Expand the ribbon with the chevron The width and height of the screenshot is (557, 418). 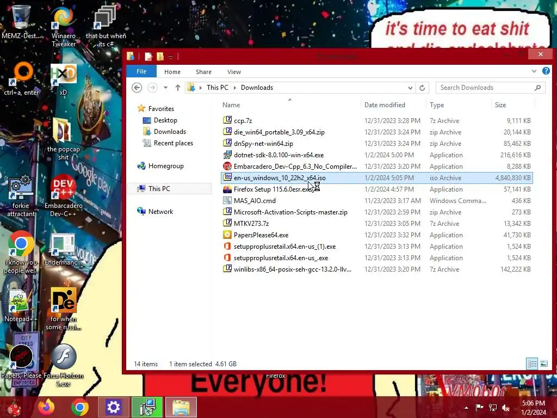pyautogui.click(x=534, y=71)
